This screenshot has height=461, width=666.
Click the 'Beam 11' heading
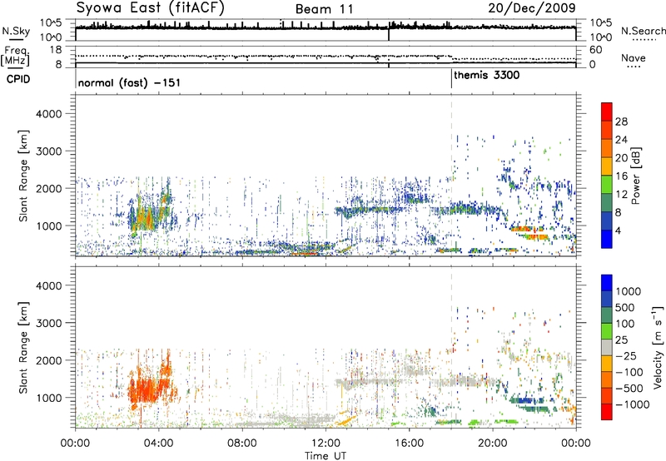[324, 9]
